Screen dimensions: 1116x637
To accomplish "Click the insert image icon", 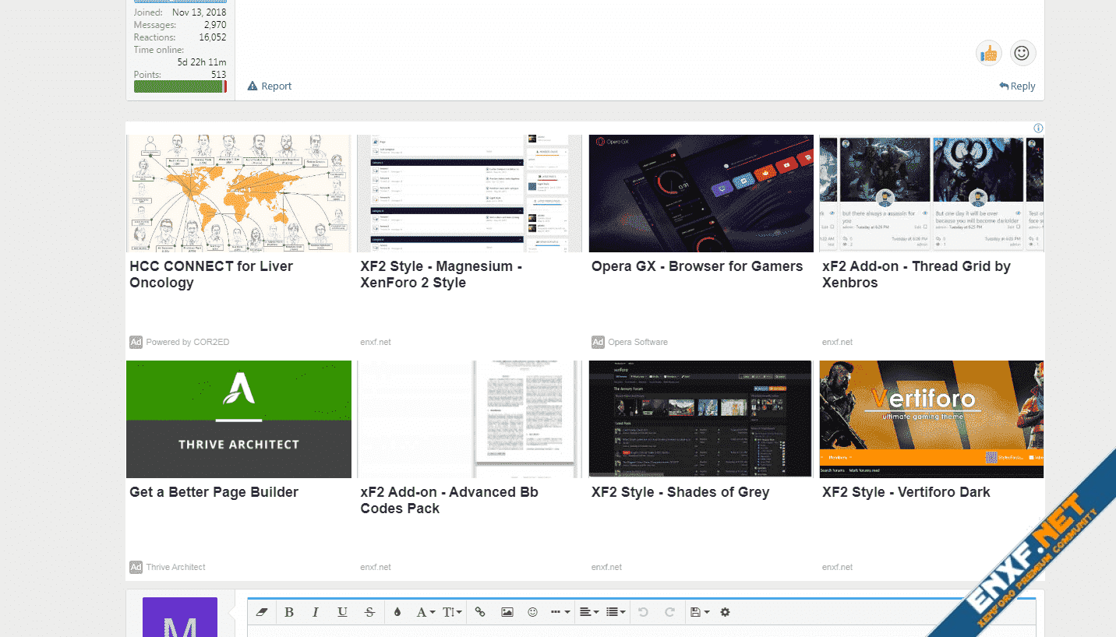I will (x=507, y=612).
